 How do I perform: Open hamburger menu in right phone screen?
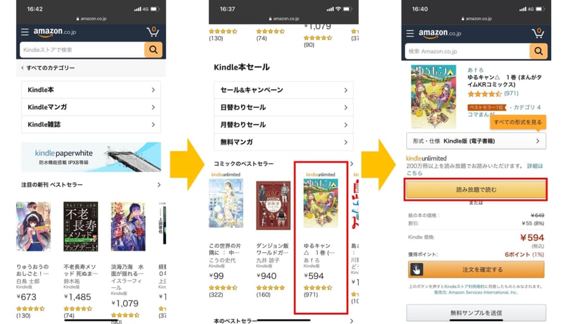(x=410, y=33)
